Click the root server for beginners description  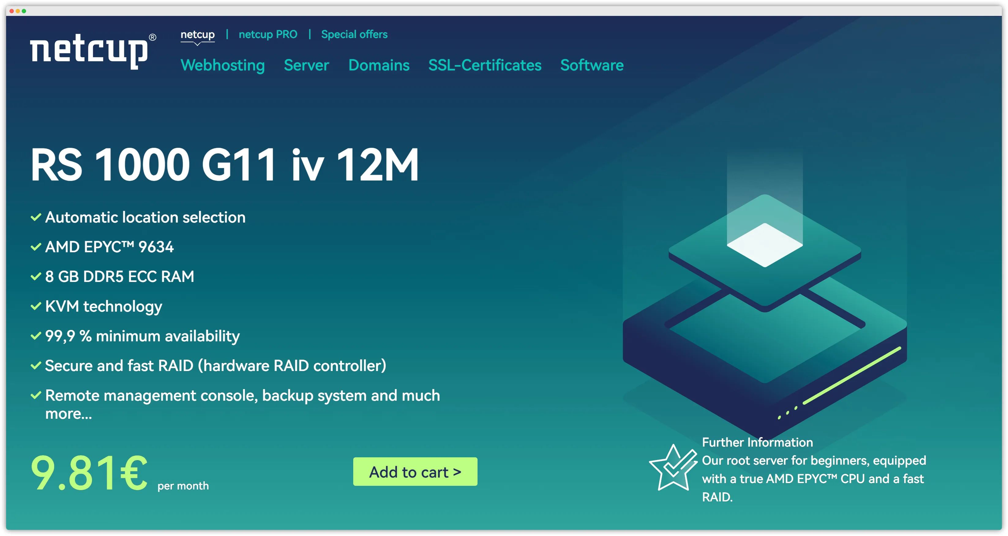pyautogui.click(x=814, y=478)
